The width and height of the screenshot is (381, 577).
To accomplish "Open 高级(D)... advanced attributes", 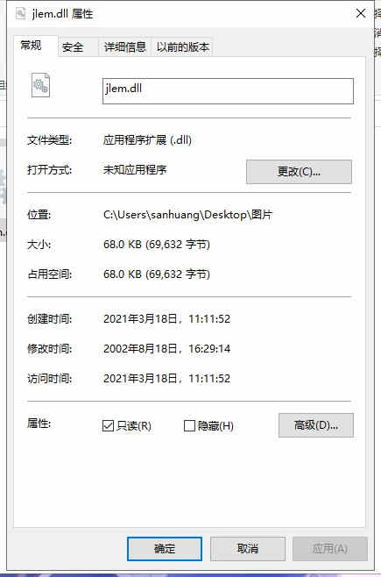I will [316, 425].
